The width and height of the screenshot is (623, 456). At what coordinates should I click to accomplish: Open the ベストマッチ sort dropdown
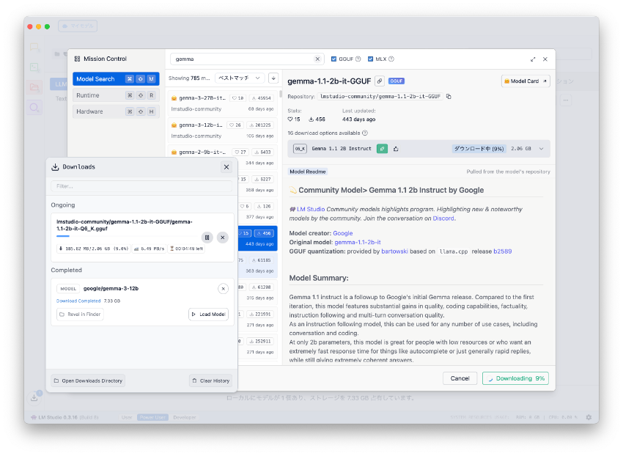click(x=240, y=78)
